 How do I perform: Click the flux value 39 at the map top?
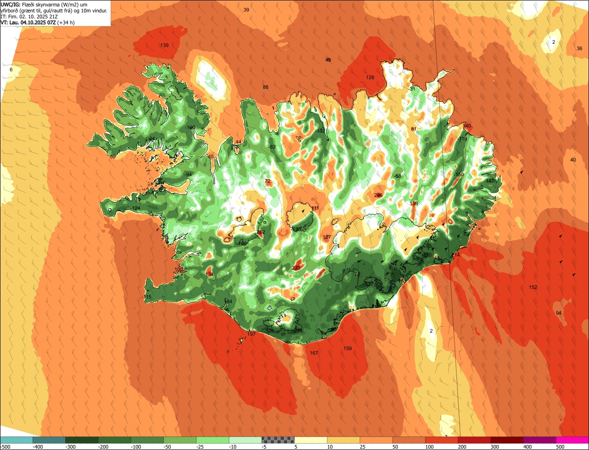tap(246, 10)
